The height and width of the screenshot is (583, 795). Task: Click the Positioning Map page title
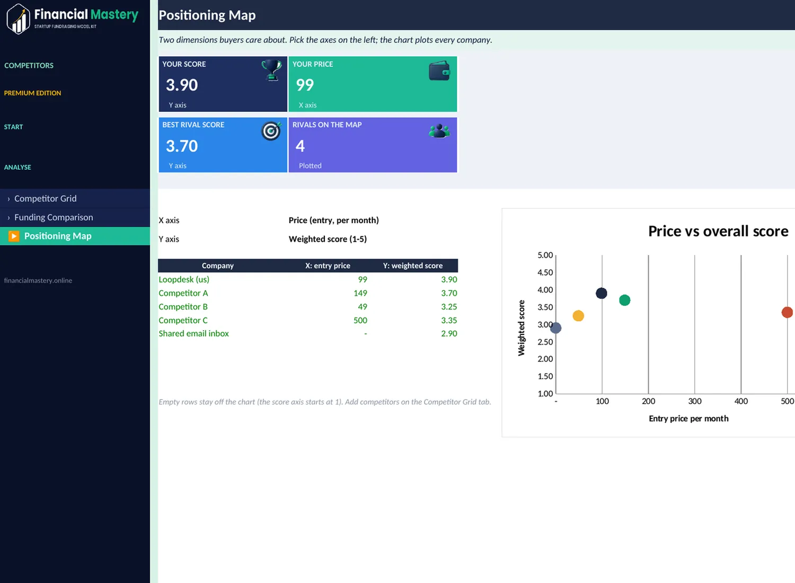pyautogui.click(x=207, y=15)
